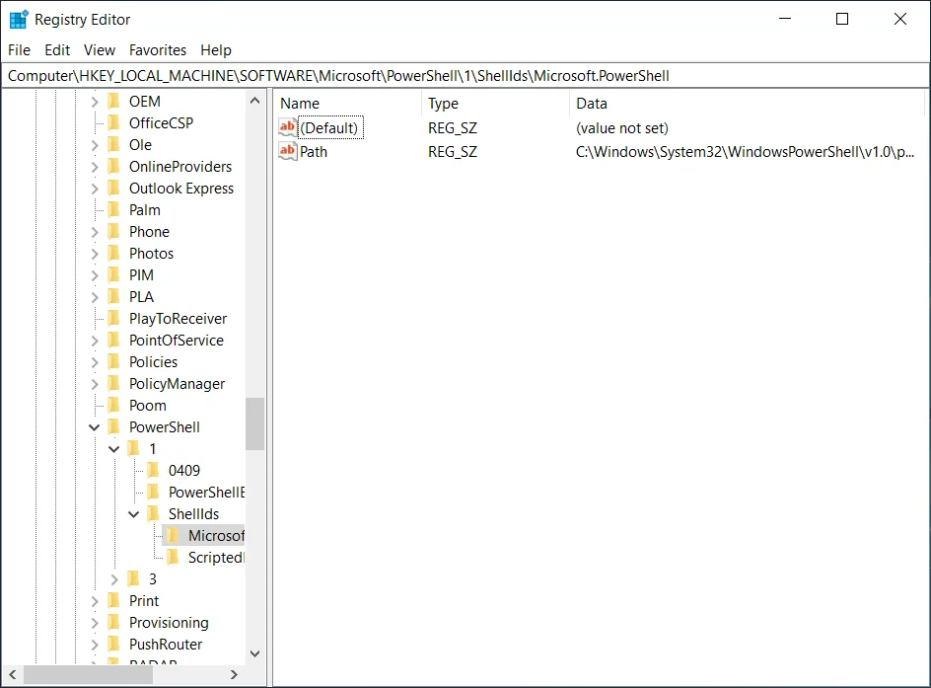Click the Data column header

[747, 104]
